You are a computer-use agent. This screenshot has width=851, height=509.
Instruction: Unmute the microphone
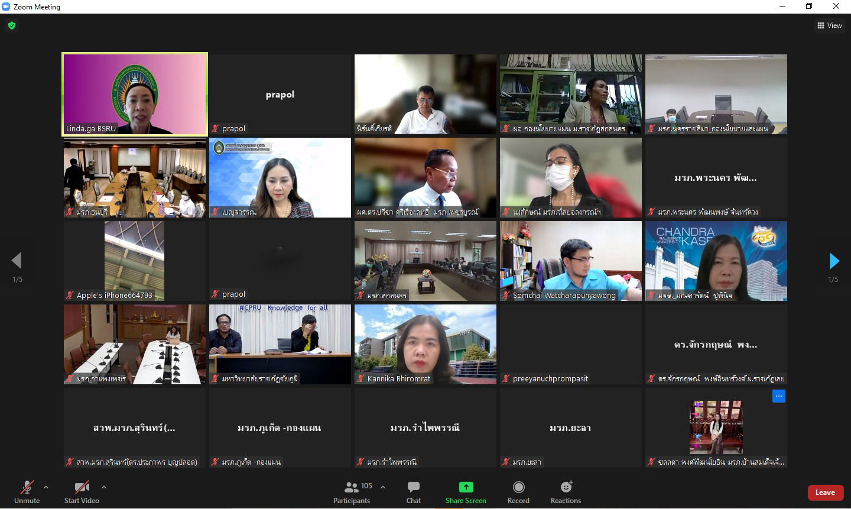point(27,492)
